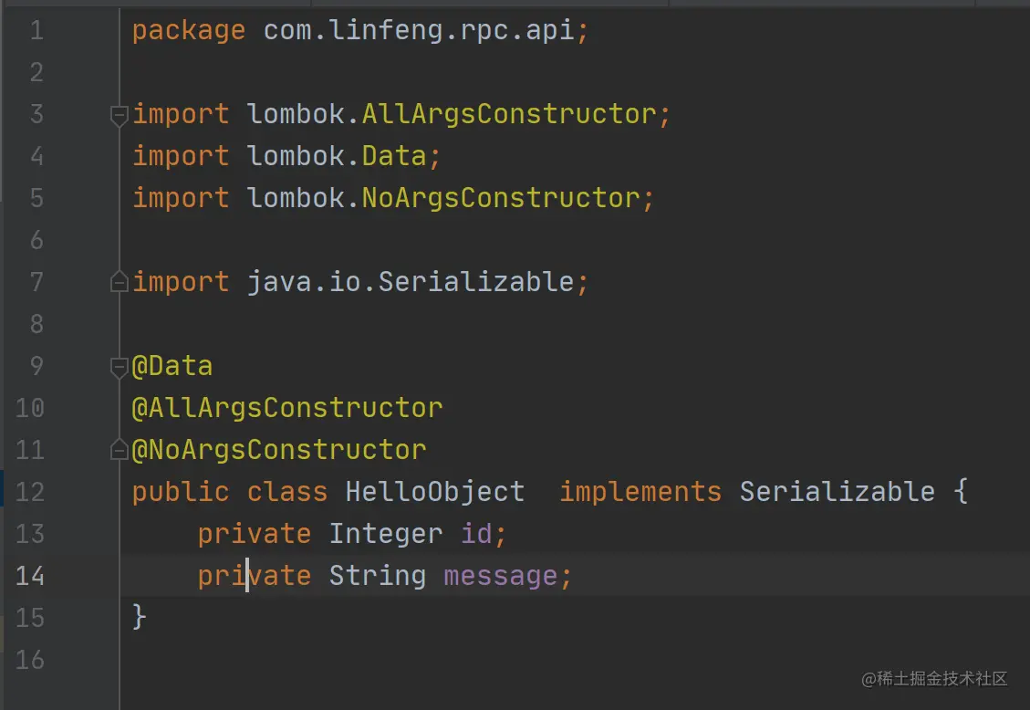Click line number 16 in the gutter
This screenshot has height=710, width=1030.
coord(29,659)
